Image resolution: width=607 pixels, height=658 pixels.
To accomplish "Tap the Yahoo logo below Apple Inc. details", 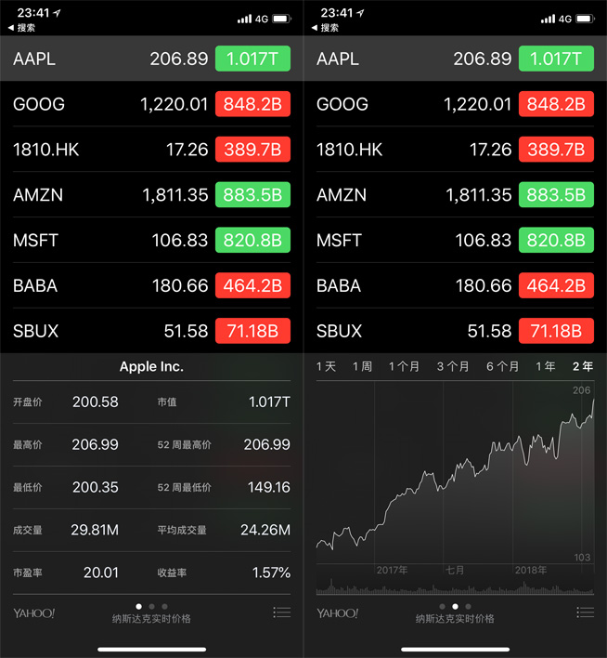I will pyautogui.click(x=34, y=613).
